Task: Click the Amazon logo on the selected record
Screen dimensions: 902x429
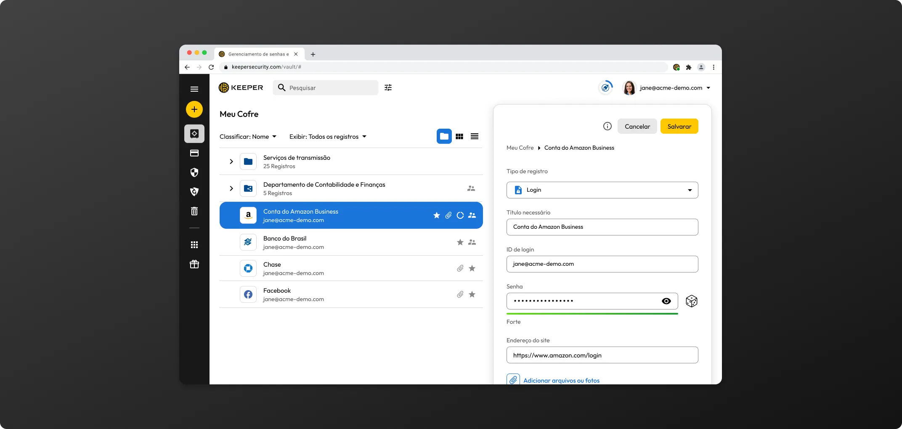Action: (x=248, y=215)
